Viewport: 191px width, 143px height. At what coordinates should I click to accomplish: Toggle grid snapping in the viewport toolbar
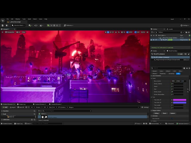click(x=122, y=32)
